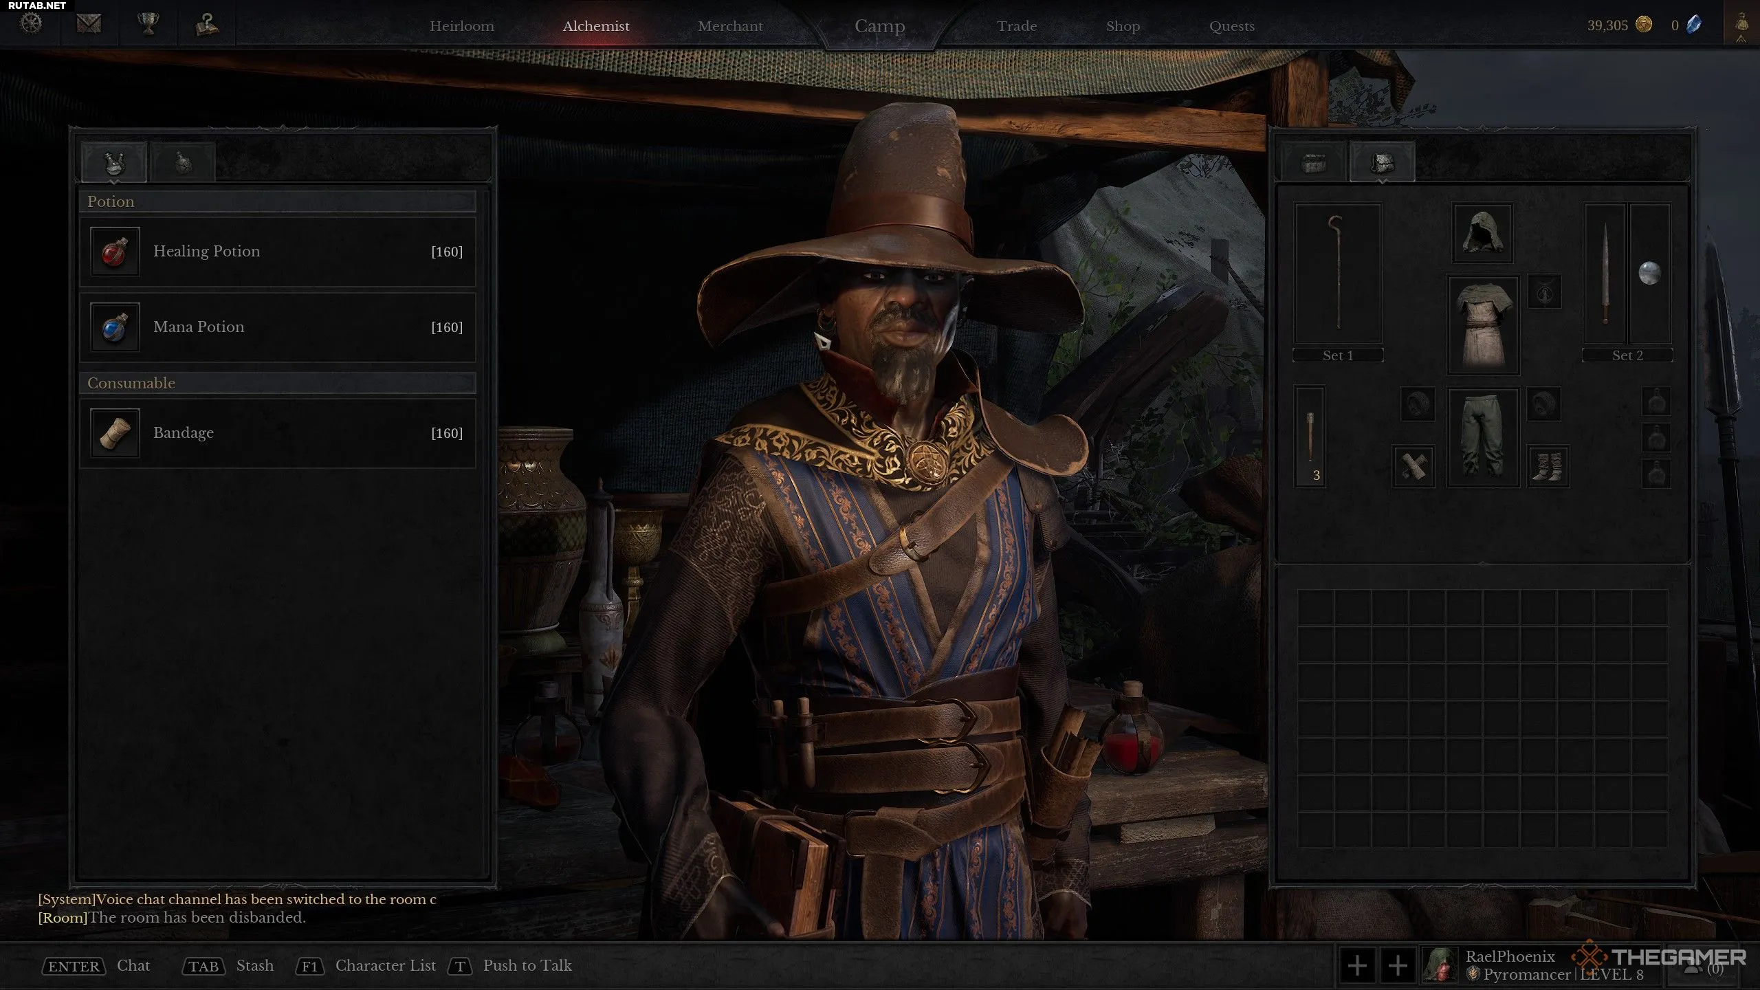Open the help book icon
Viewport: 1760px width, 990px height.
coord(206,23)
